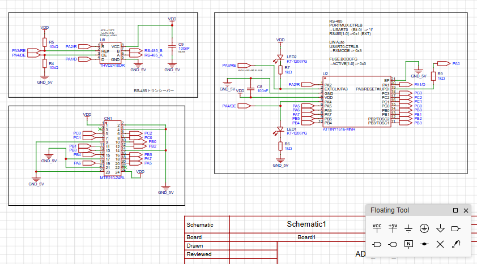Click the LED2 KT-1206YG component
This screenshot has width=477, height=264.
point(280,57)
